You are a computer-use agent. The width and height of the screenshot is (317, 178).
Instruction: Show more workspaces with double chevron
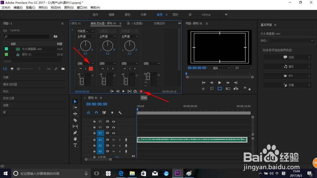click(226, 15)
